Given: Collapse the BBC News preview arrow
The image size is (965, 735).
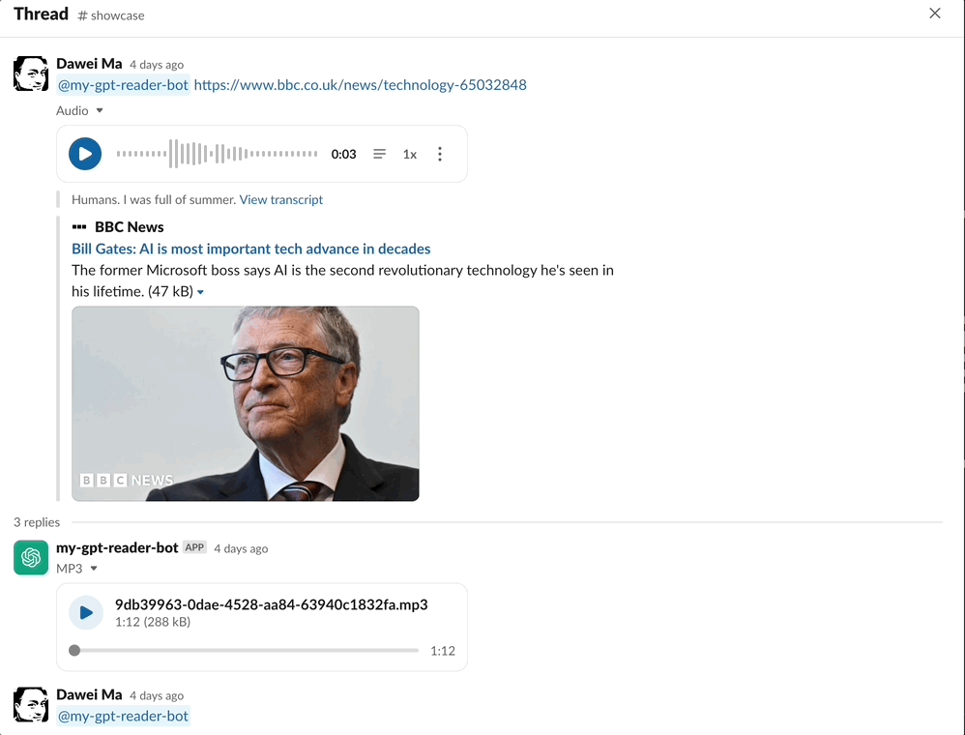Looking at the screenshot, I should click(x=200, y=292).
